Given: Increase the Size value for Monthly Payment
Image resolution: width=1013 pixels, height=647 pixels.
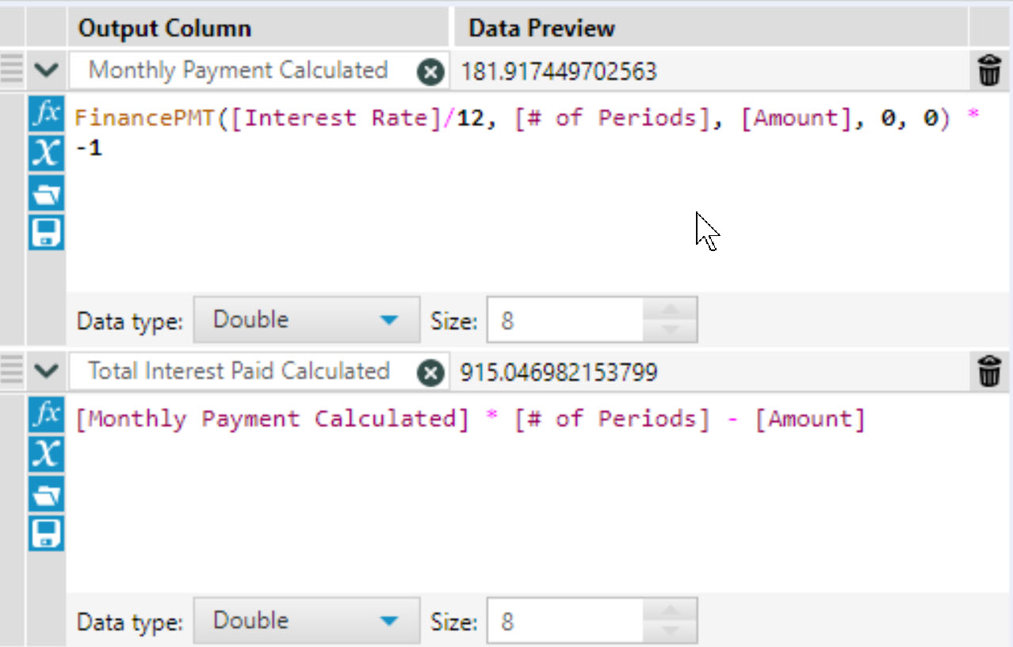Looking at the screenshot, I should [x=670, y=311].
